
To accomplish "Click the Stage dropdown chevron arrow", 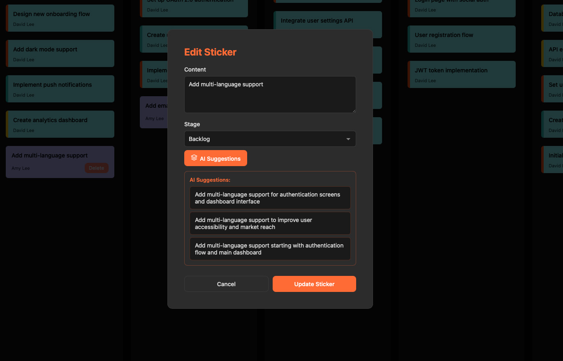I will click(348, 139).
